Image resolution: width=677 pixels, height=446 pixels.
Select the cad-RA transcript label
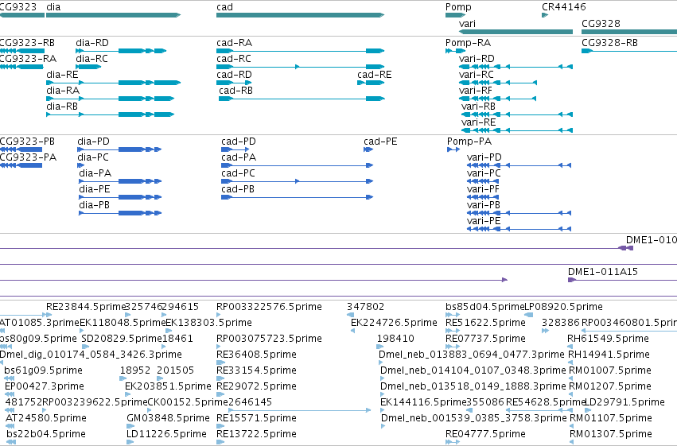(235, 43)
